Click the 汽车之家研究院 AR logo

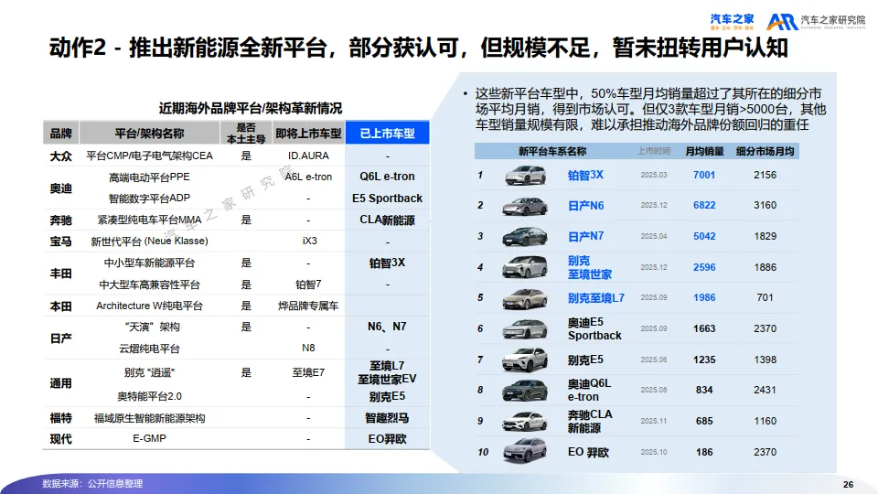[x=816, y=21]
